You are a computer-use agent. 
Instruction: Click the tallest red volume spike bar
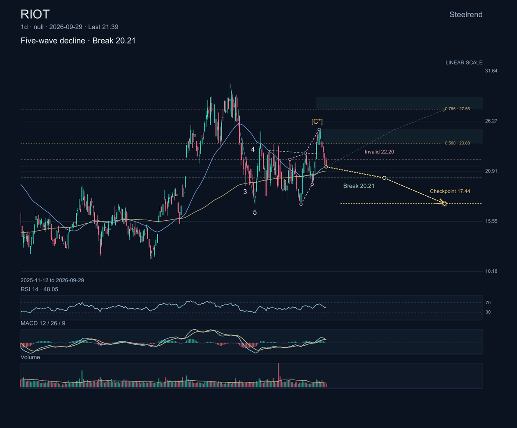pos(279,375)
